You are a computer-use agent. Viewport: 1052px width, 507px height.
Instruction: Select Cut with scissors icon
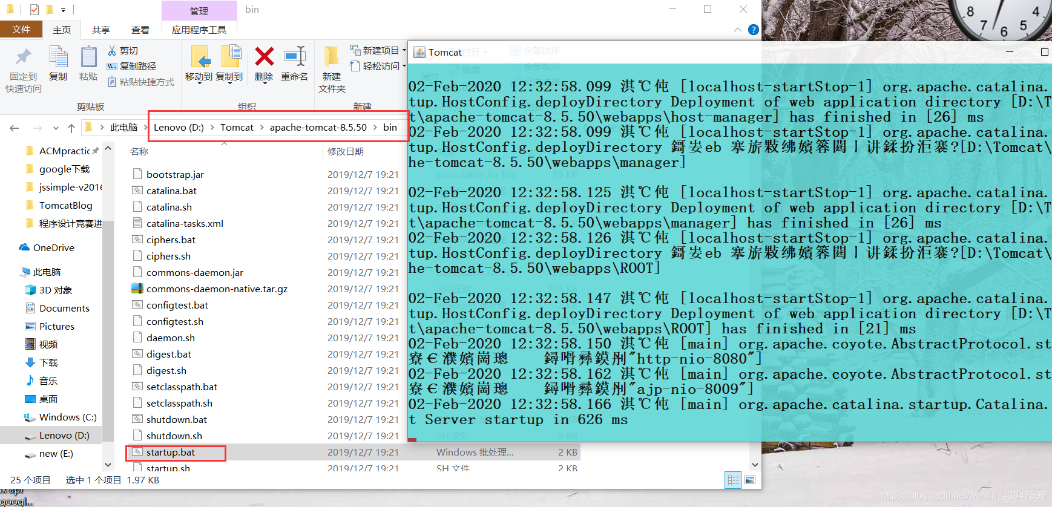click(x=123, y=50)
